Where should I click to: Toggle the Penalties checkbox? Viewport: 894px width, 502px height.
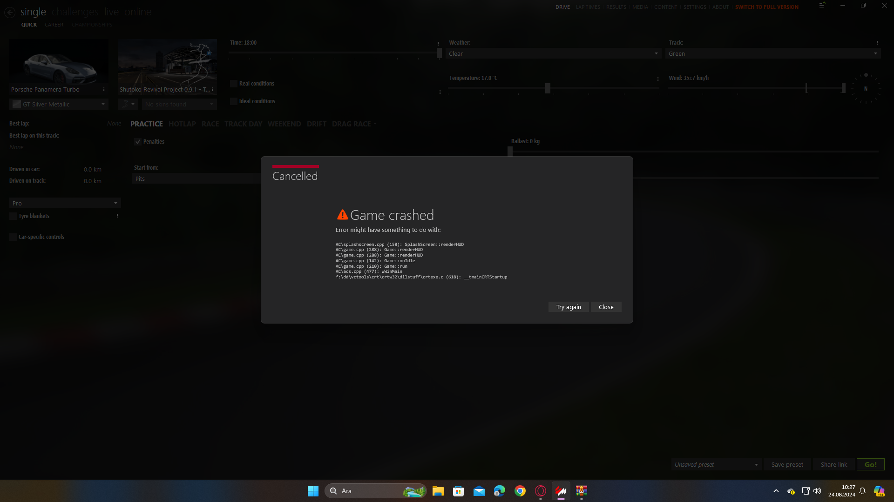point(138,142)
